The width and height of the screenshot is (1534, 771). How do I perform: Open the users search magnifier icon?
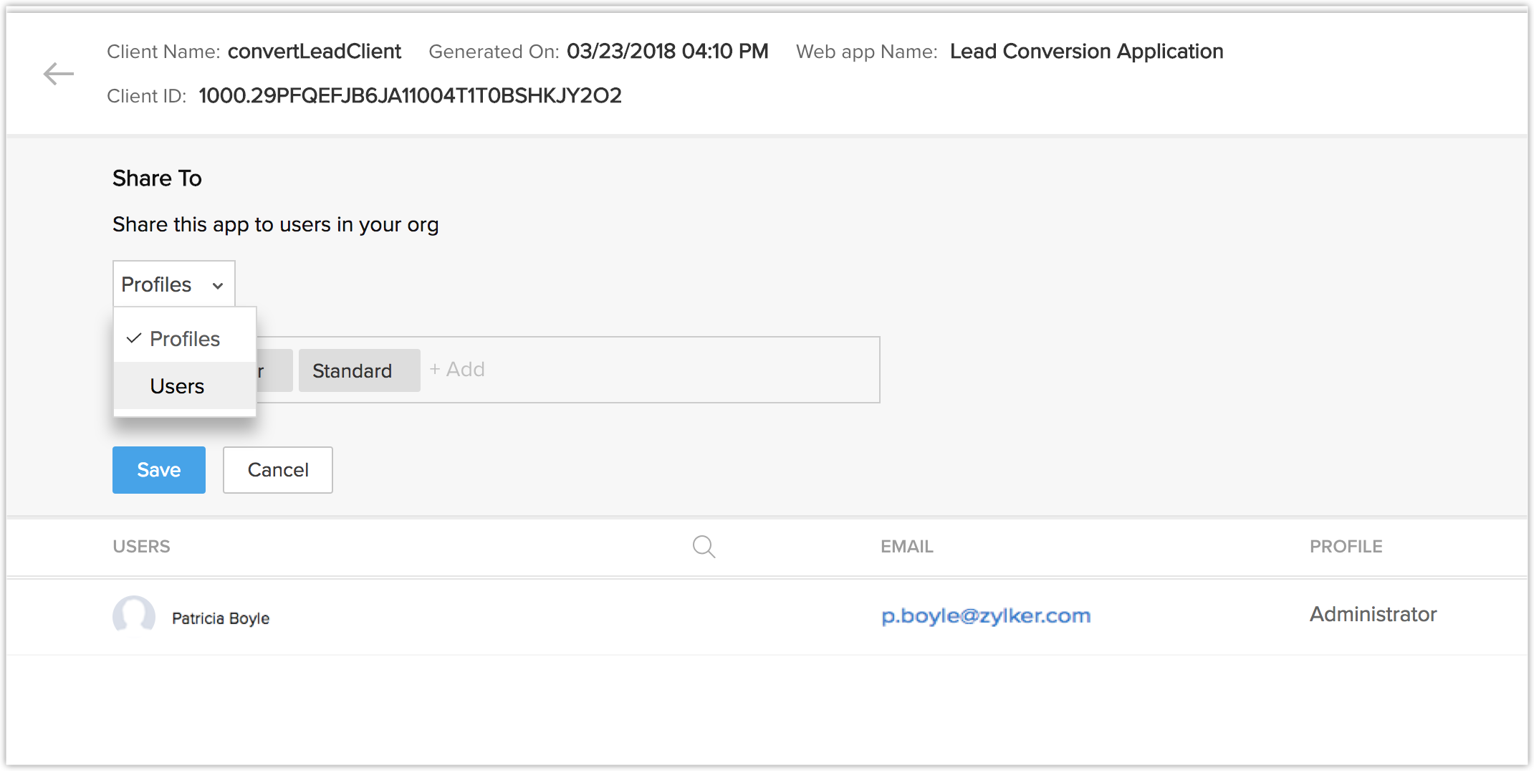pos(704,547)
